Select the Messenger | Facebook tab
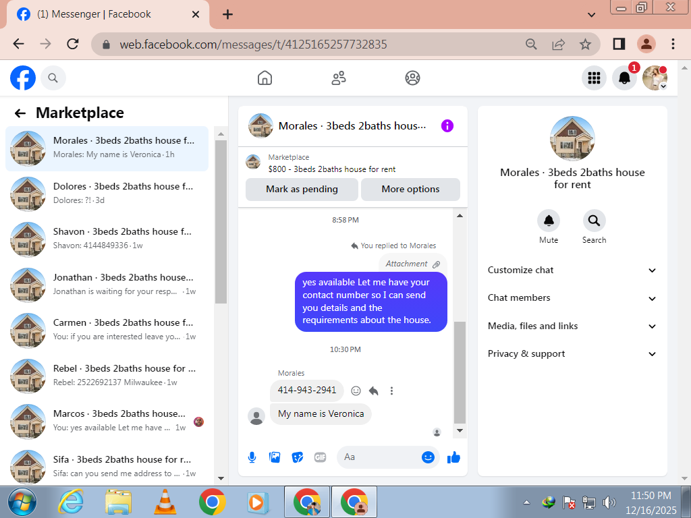Viewport: 691px width, 518px height. [x=107, y=15]
